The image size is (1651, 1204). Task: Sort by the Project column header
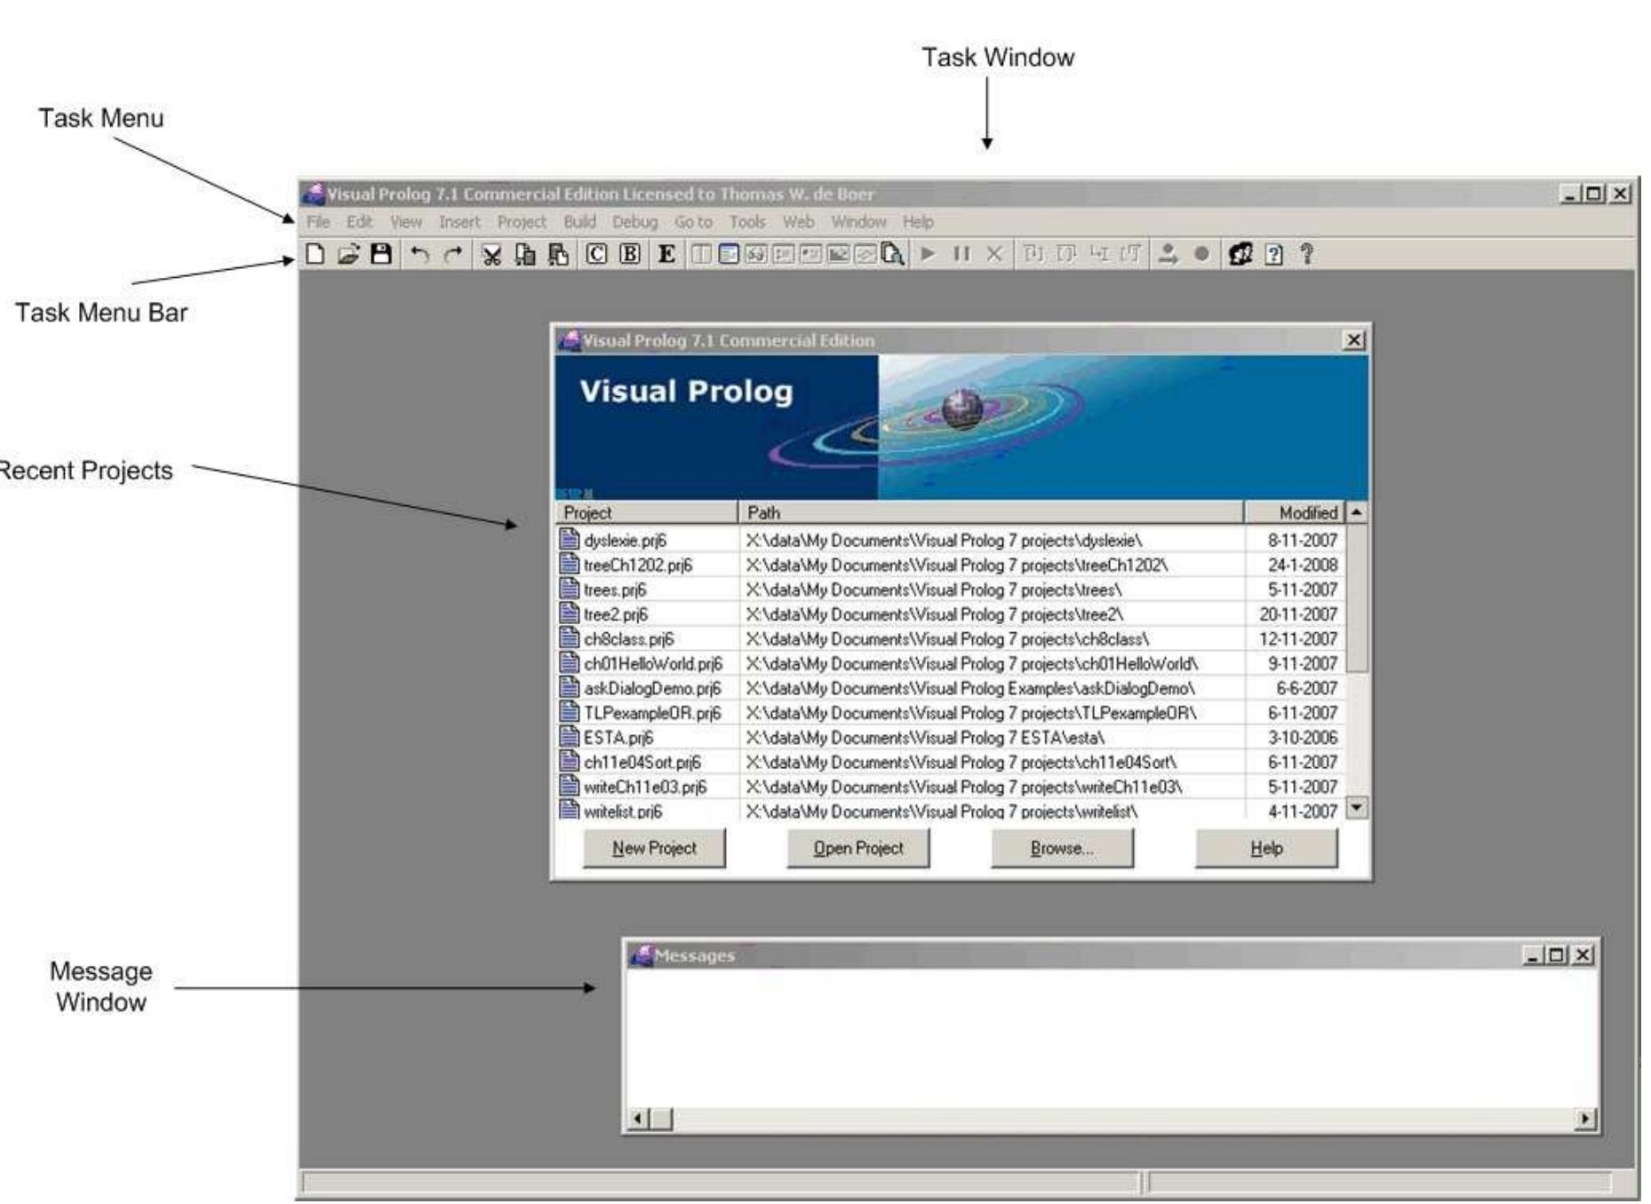point(647,512)
